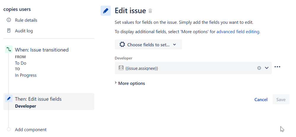Click the blue pencil Edit issue icon

point(105,11)
